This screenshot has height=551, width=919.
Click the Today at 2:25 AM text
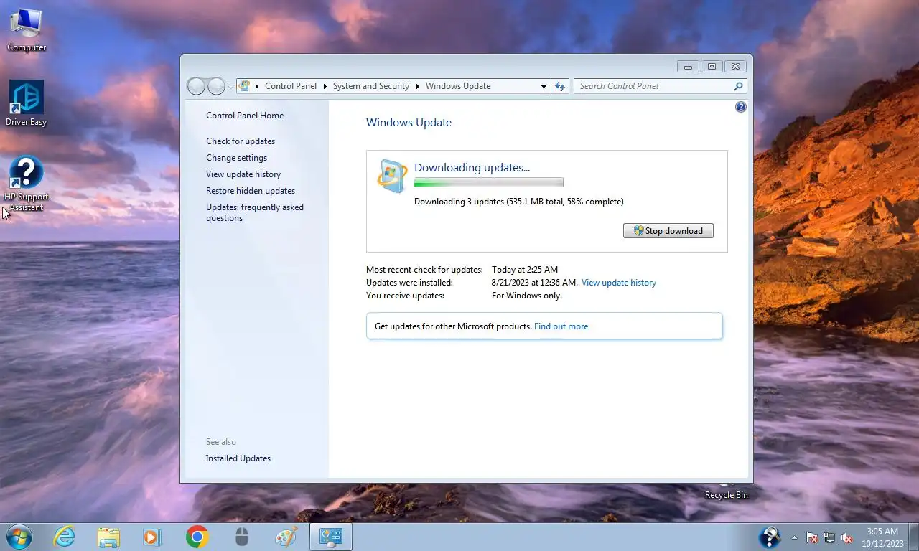click(x=525, y=270)
